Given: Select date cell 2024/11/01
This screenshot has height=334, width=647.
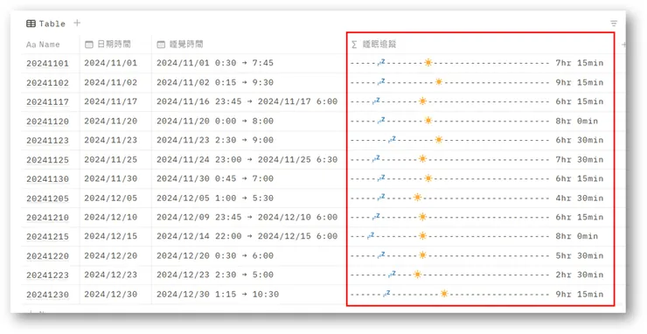Looking at the screenshot, I should point(110,63).
